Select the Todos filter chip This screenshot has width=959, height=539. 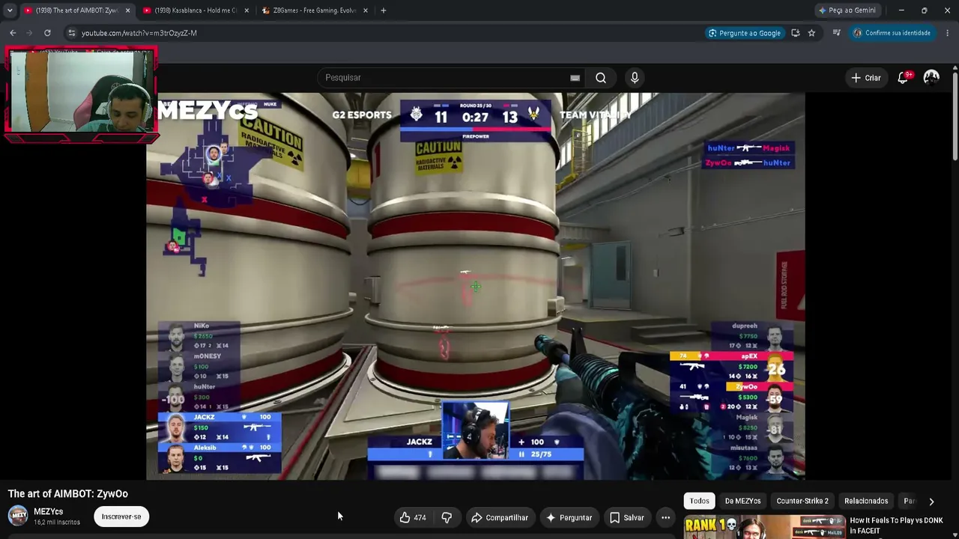point(699,501)
